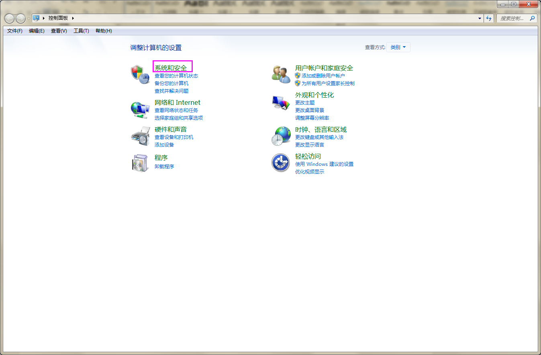Open the 查看 menu
The height and width of the screenshot is (355, 541).
click(58, 31)
